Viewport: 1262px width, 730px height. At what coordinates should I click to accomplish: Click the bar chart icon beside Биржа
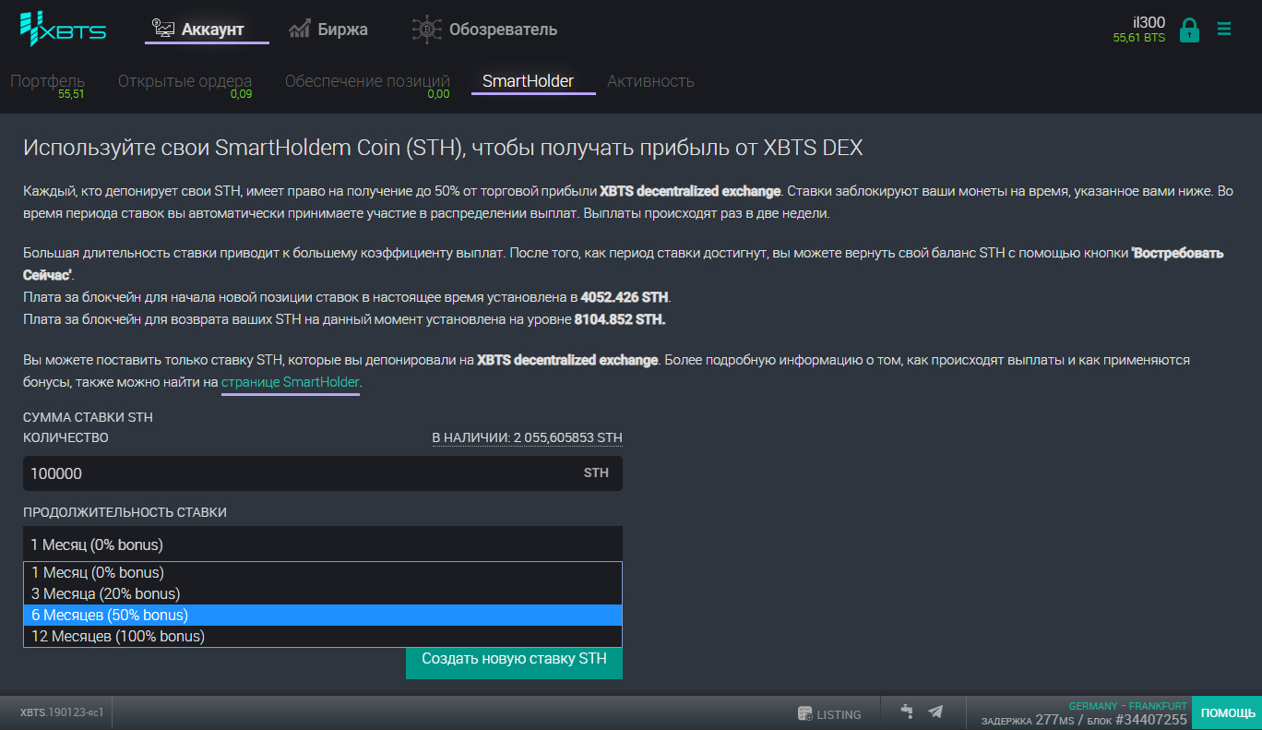coord(299,30)
